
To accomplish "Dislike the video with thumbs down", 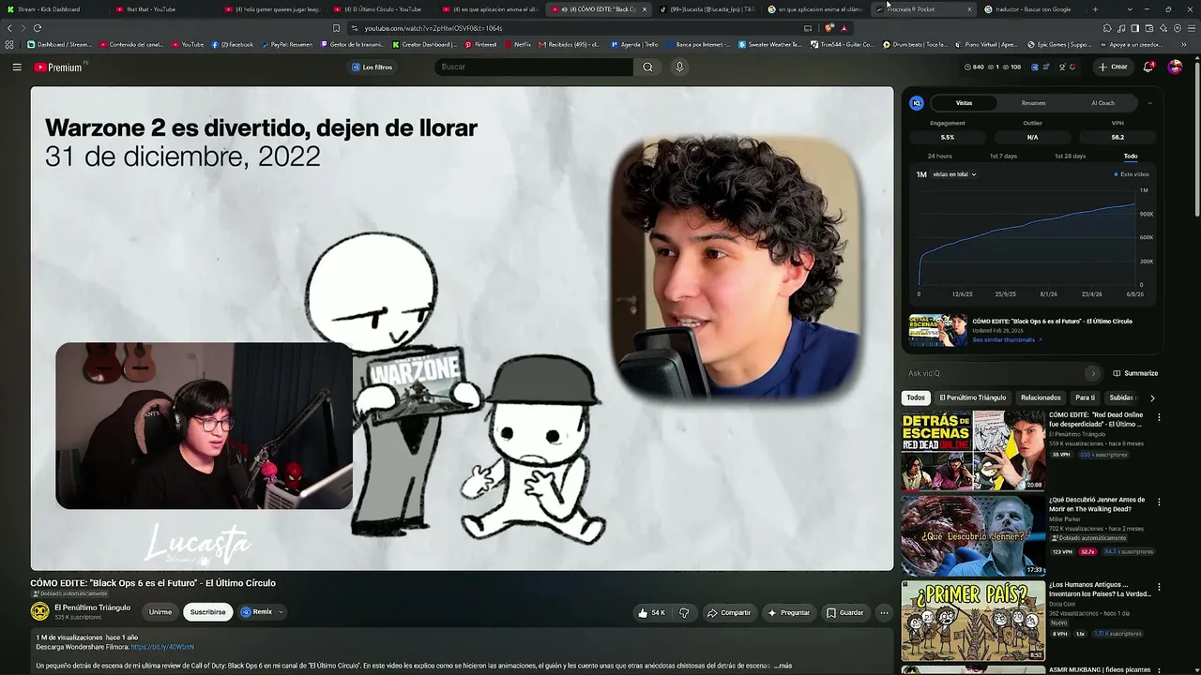I will pyautogui.click(x=684, y=613).
